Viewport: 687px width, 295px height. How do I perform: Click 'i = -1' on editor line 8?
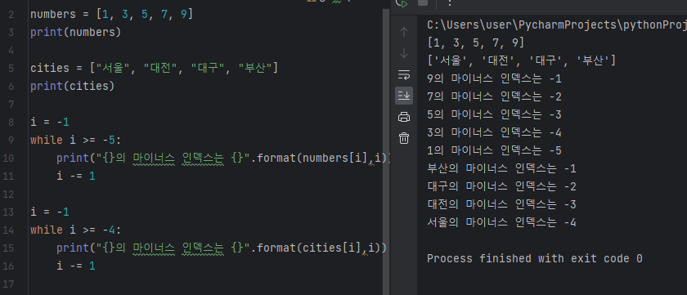pos(50,122)
